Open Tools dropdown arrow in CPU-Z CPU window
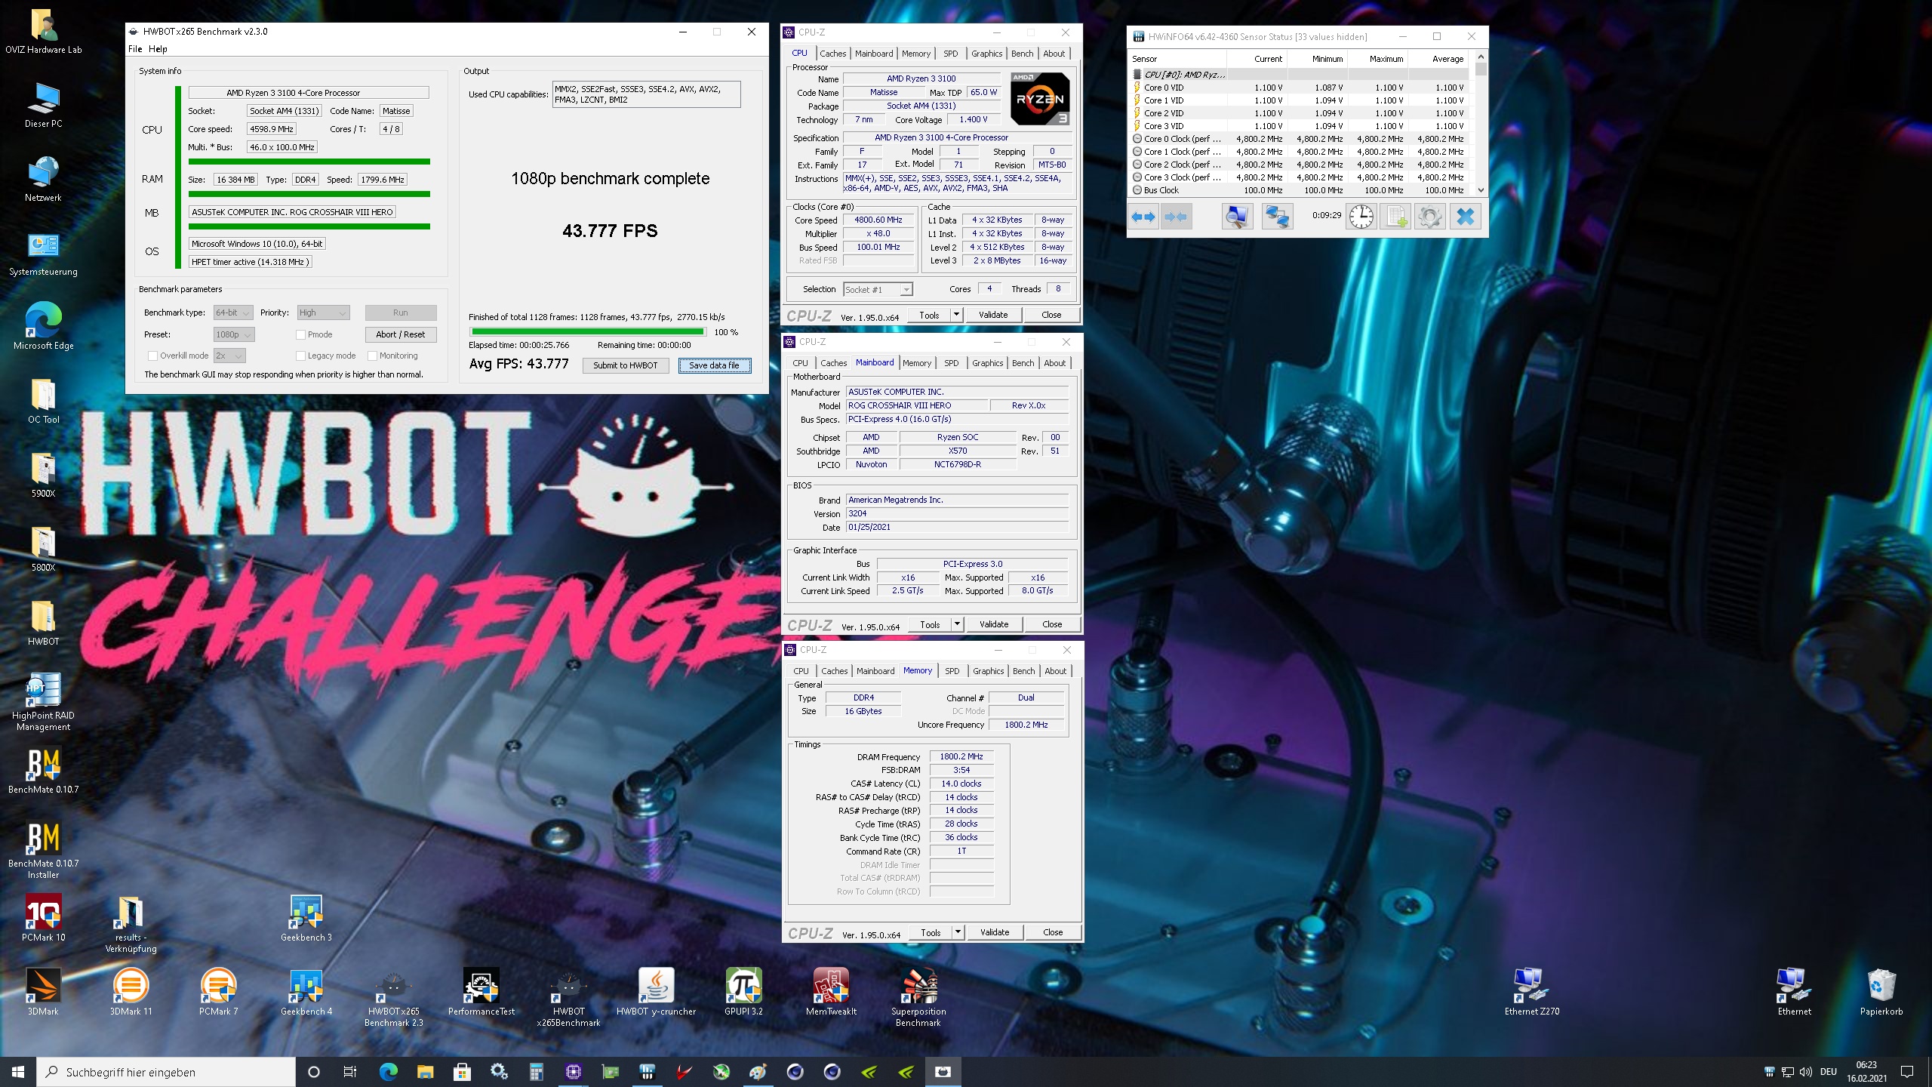Image resolution: width=1932 pixels, height=1087 pixels. (956, 315)
